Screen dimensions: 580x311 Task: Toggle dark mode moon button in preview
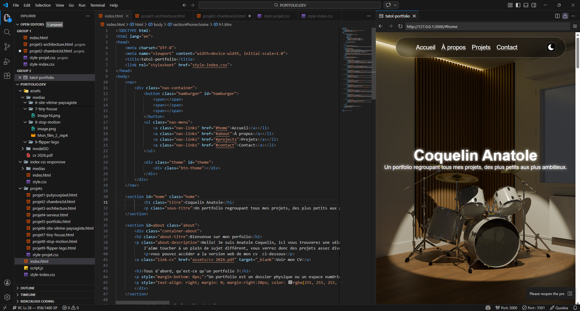tap(551, 47)
